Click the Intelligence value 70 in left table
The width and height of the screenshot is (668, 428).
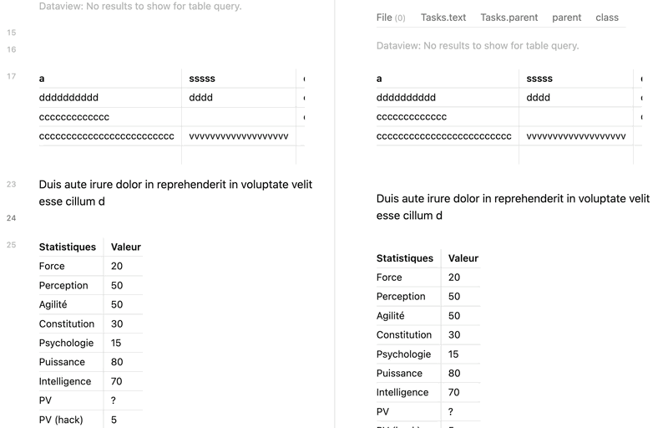[116, 381]
